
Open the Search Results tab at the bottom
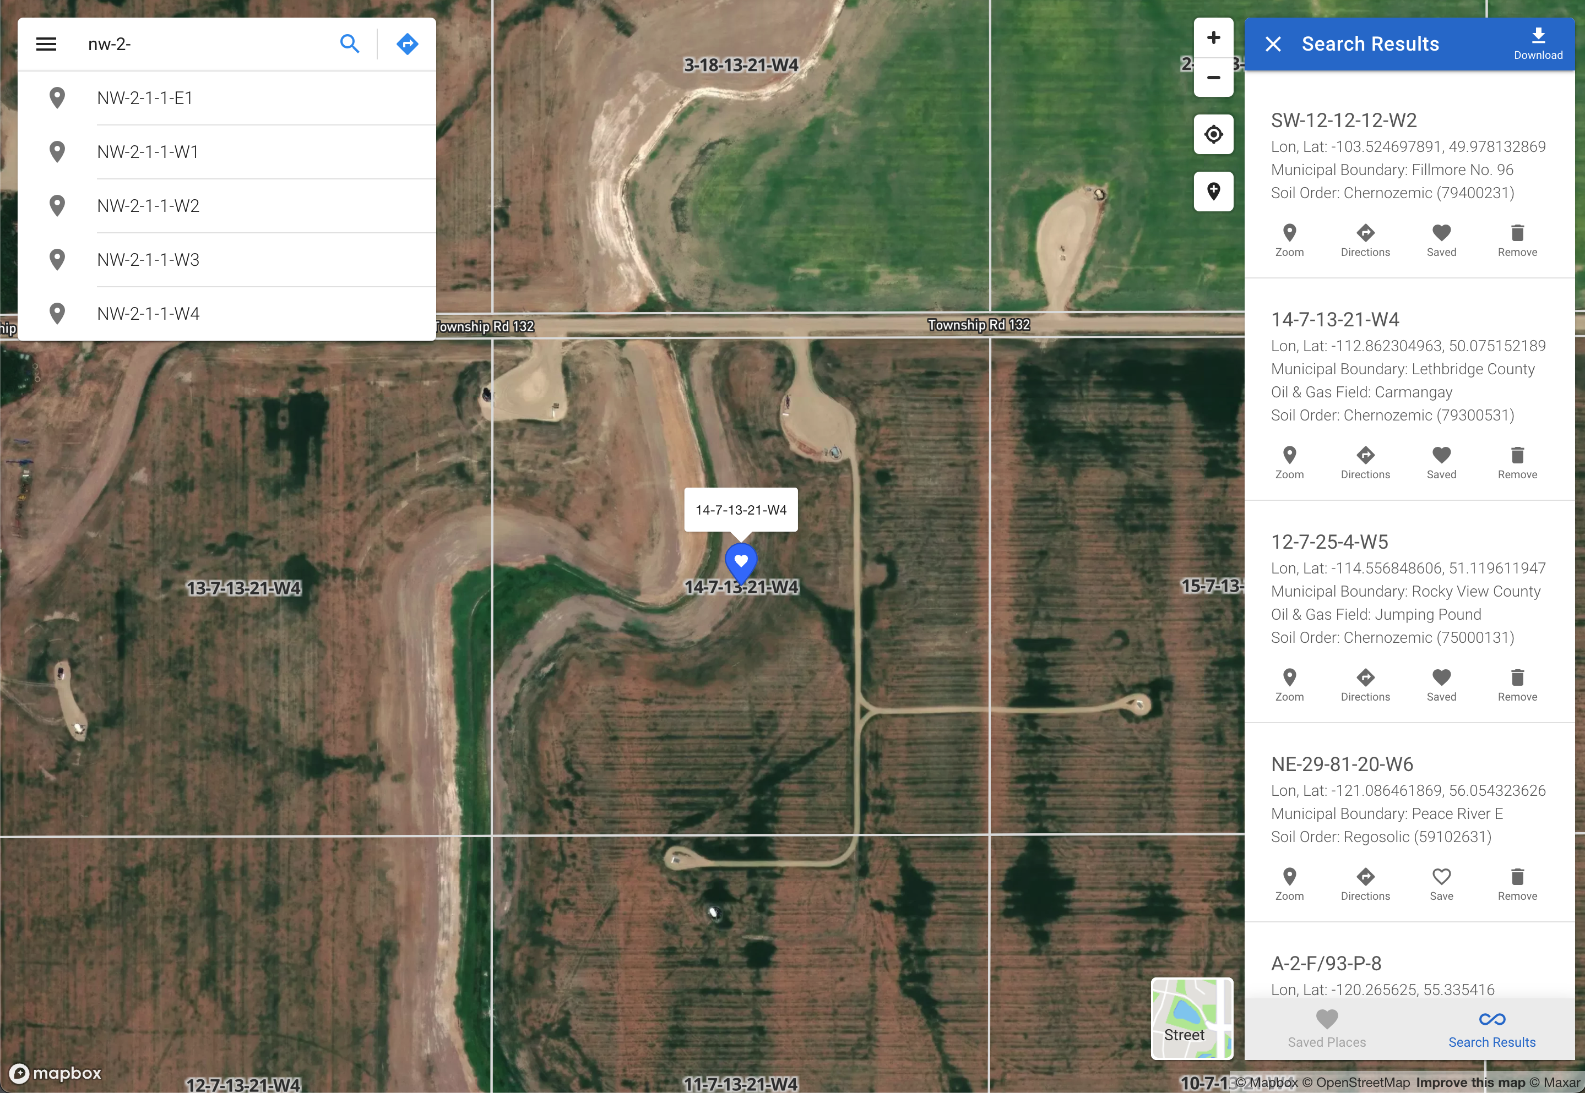pos(1491,1029)
